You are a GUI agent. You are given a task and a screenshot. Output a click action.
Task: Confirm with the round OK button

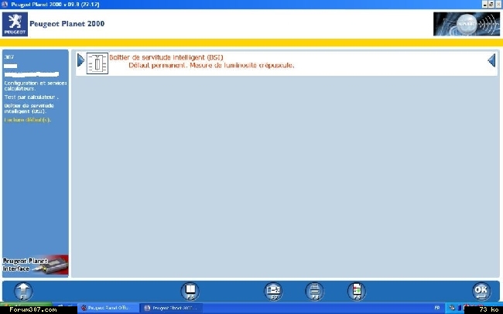481,292
